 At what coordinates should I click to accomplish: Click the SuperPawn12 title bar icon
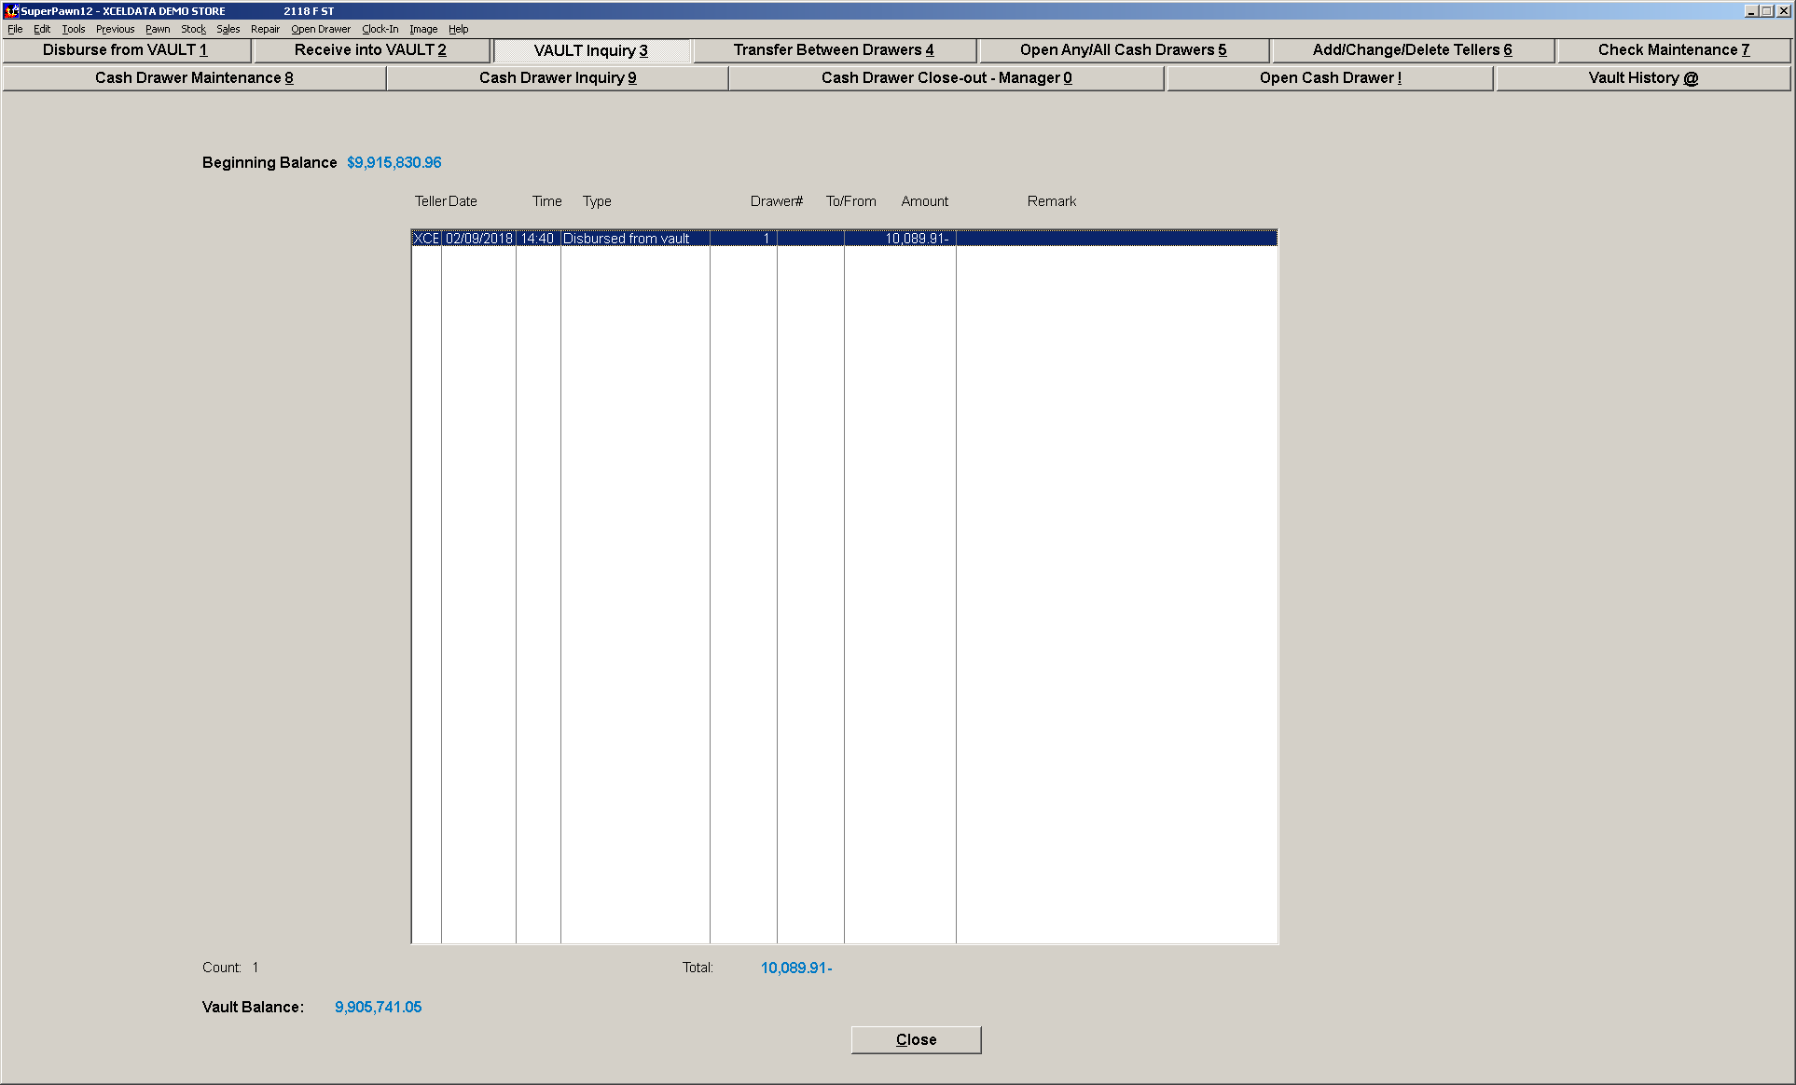pyautogui.click(x=10, y=11)
